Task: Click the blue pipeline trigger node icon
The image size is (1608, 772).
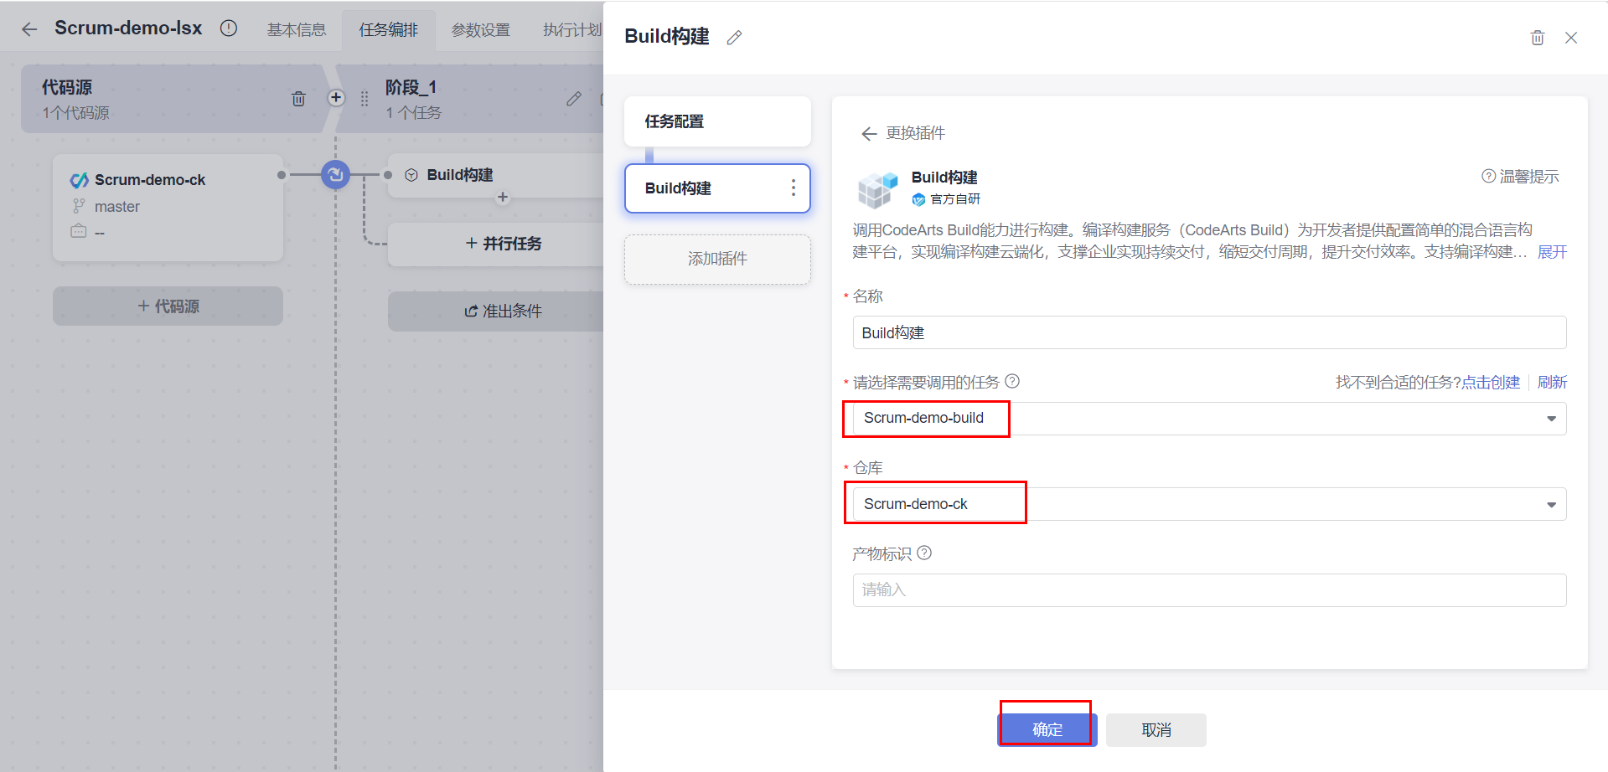Action: tap(336, 174)
